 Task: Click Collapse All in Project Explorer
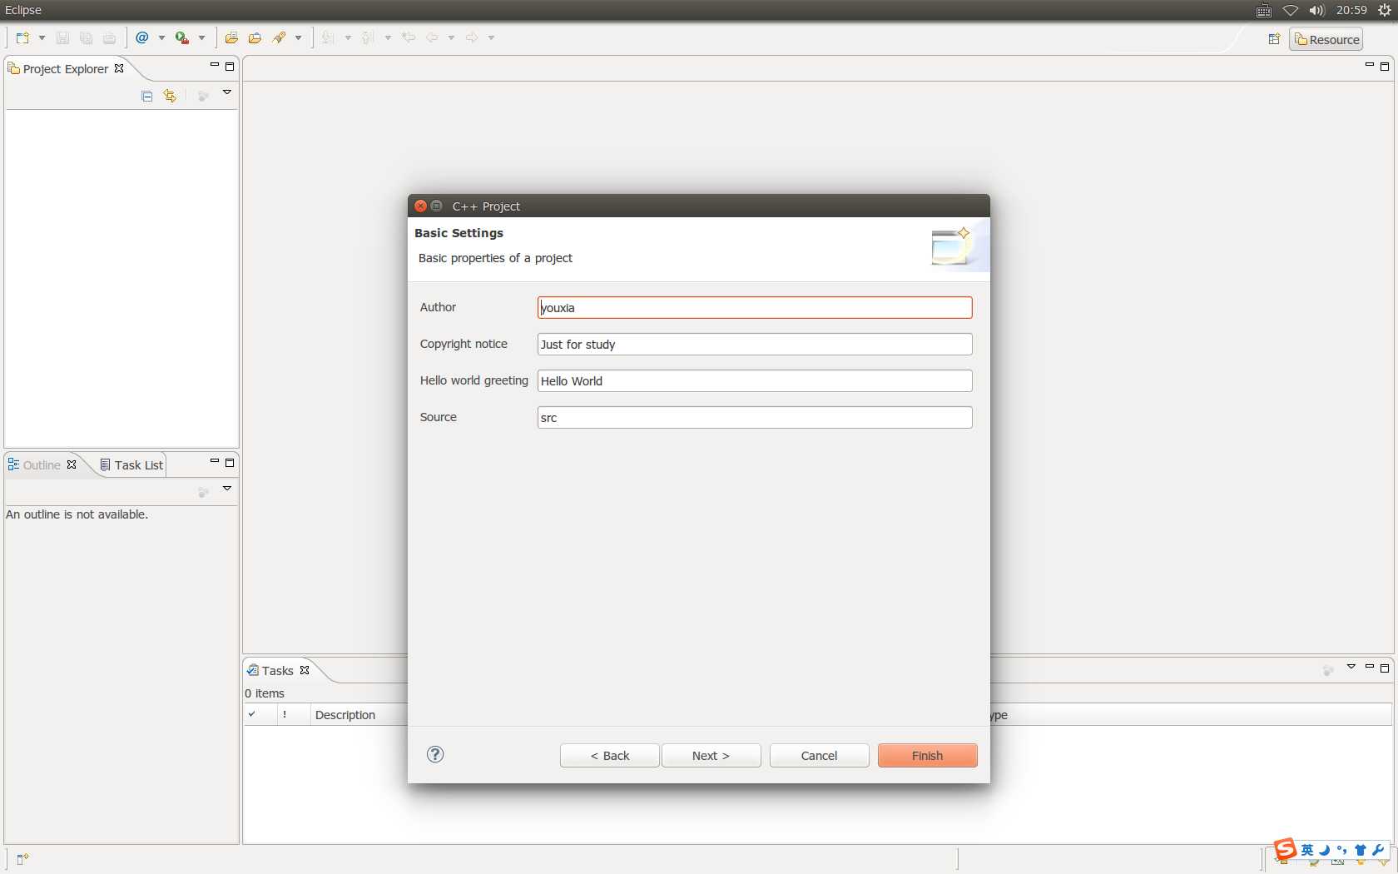(147, 97)
